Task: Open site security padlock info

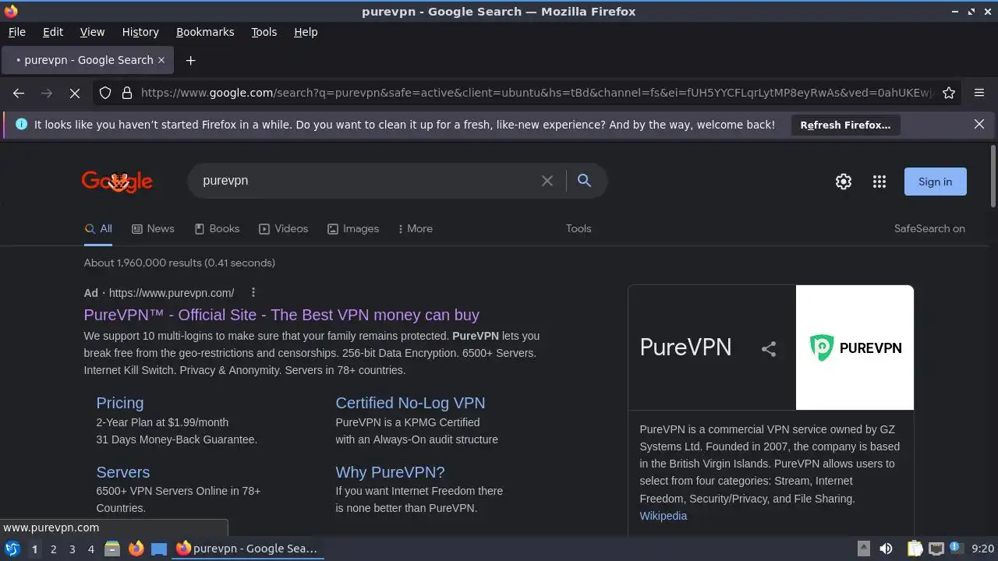Action: [x=127, y=93]
